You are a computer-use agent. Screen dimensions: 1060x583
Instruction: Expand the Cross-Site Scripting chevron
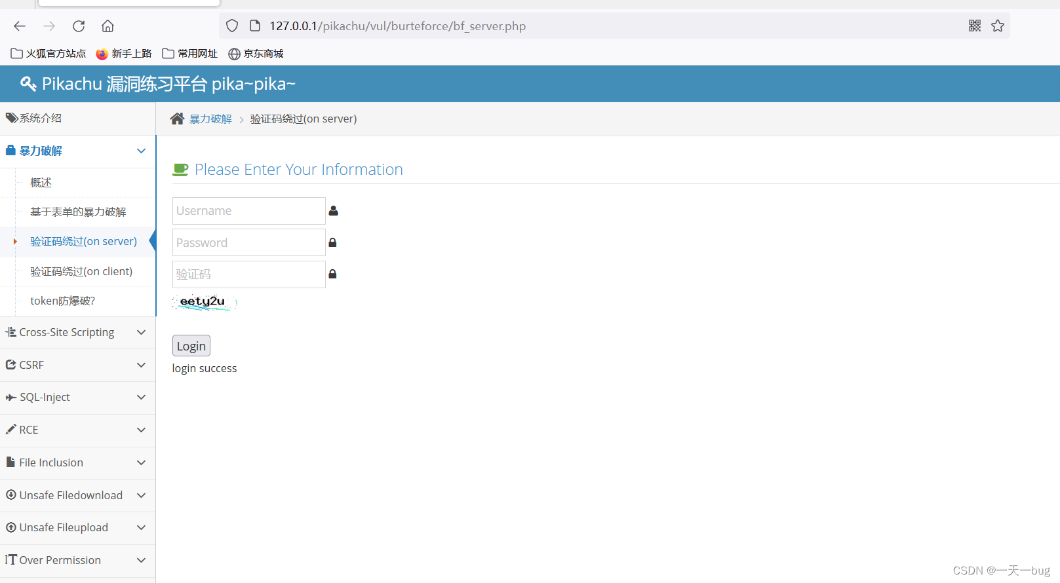tap(141, 333)
